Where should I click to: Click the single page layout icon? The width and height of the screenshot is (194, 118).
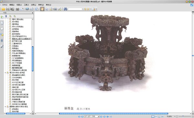coord(153,116)
